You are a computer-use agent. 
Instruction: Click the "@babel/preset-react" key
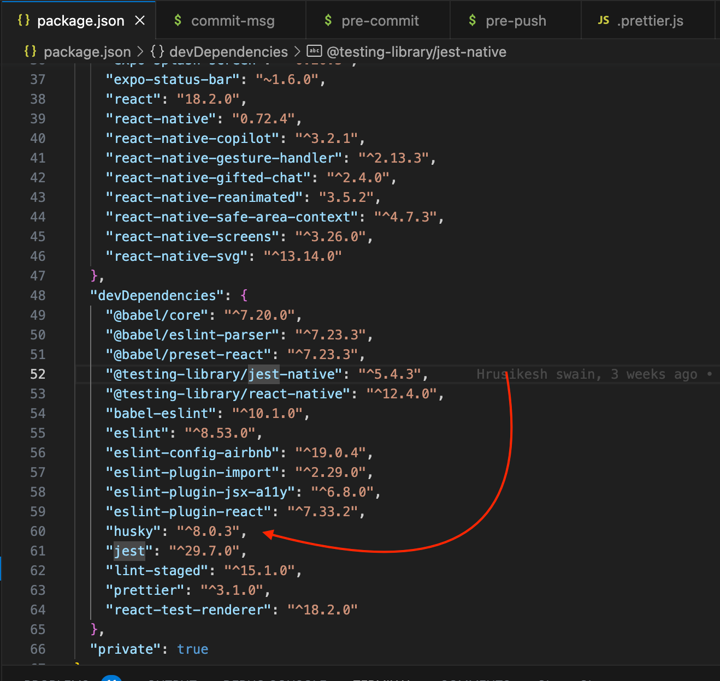(188, 355)
